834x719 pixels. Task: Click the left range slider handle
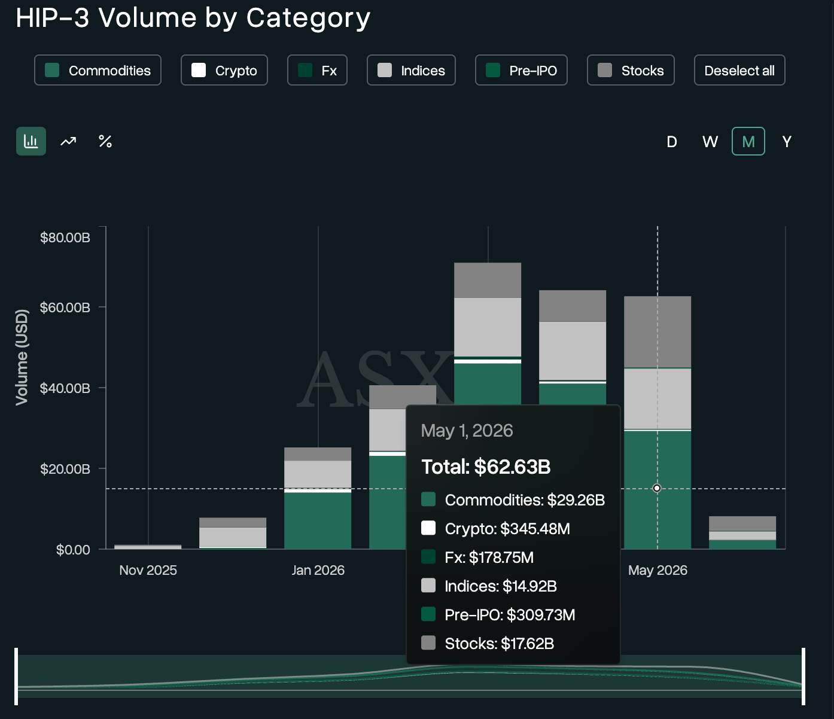[16, 676]
